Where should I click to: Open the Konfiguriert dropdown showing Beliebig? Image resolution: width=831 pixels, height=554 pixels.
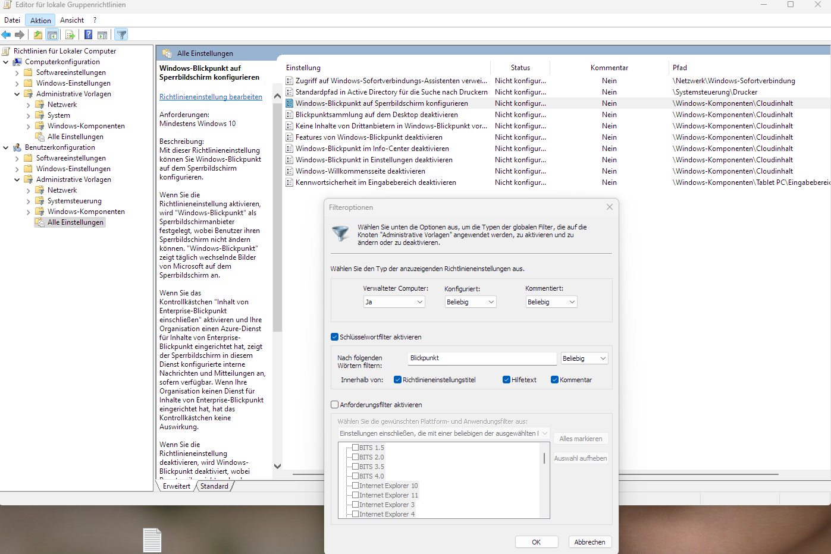point(470,301)
